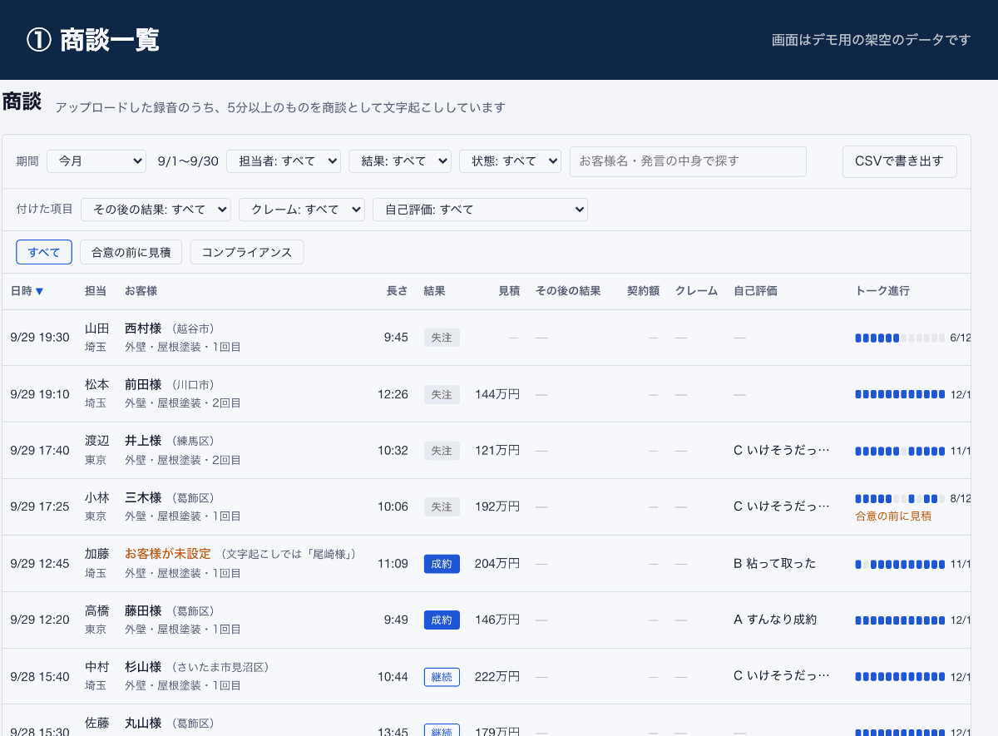
Task: Click the トーク進行 column header
Action: 882,291
